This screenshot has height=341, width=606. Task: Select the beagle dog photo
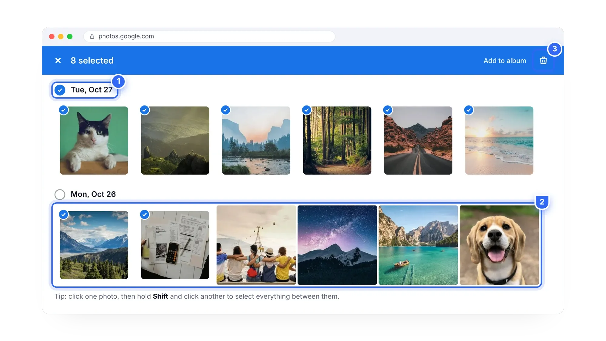coord(499,245)
